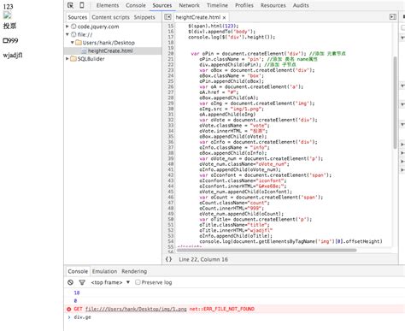Enable the Preserve log checkbox
Image resolution: width=405 pixels, height=331 pixels.
pyautogui.click(x=138, y=282)
